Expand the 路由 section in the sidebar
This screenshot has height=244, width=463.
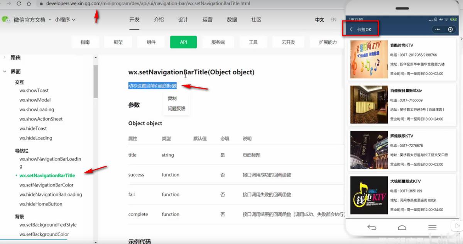5,57
